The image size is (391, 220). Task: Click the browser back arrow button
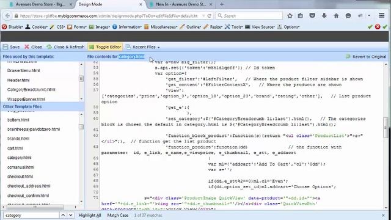(x=7, y=16)
